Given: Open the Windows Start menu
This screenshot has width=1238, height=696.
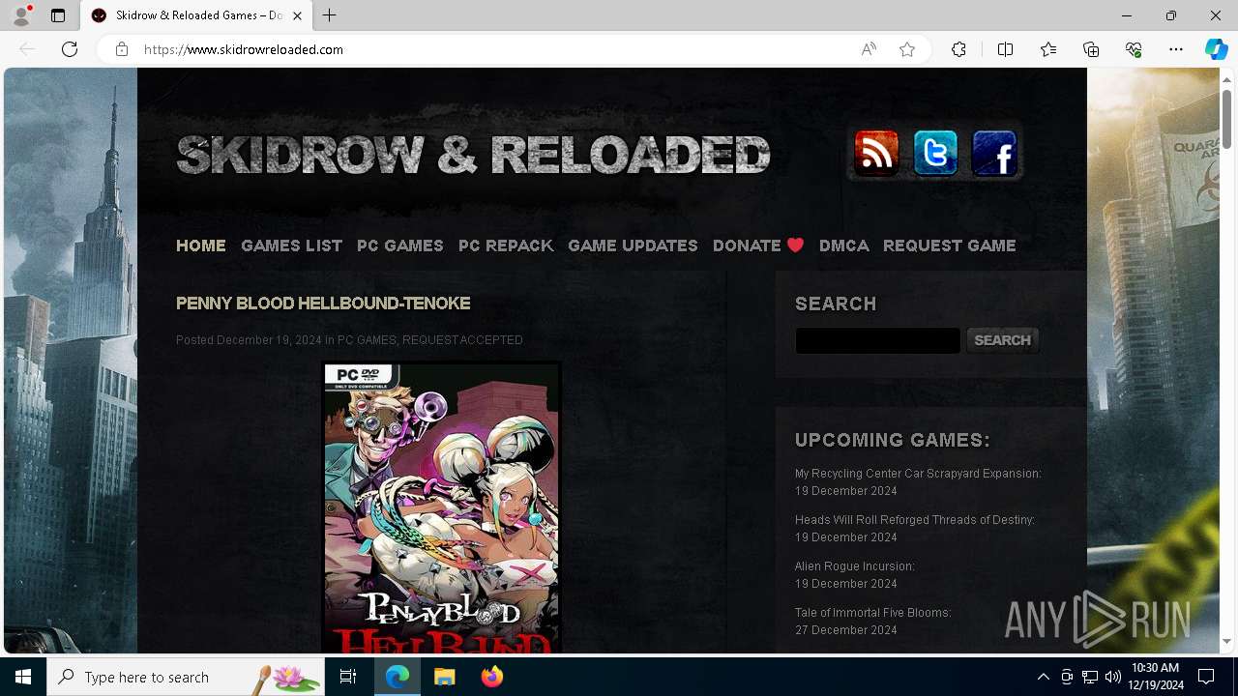Looking at the screenshot, I should [x=23, y=677].
